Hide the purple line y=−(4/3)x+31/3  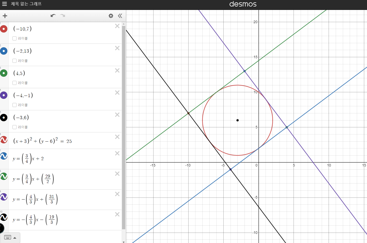click(x=4, y=197)
